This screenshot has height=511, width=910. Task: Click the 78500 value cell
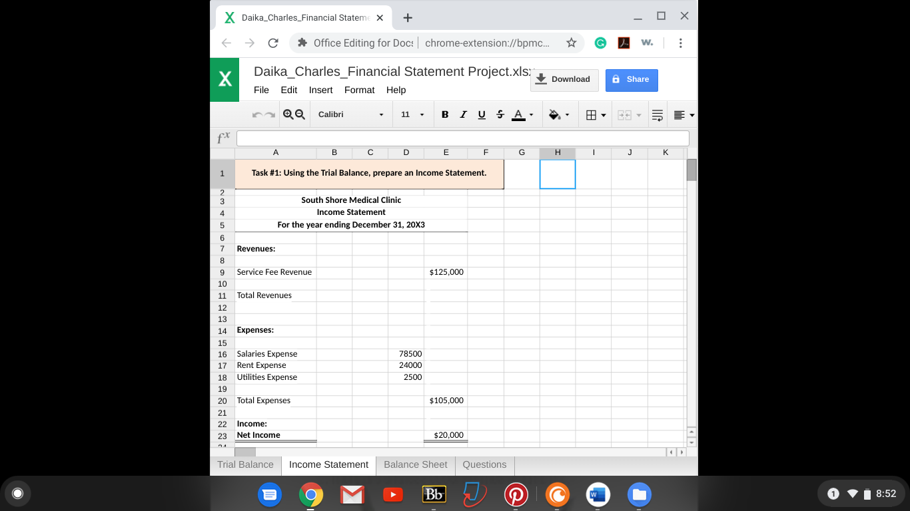tap(406, 354)
